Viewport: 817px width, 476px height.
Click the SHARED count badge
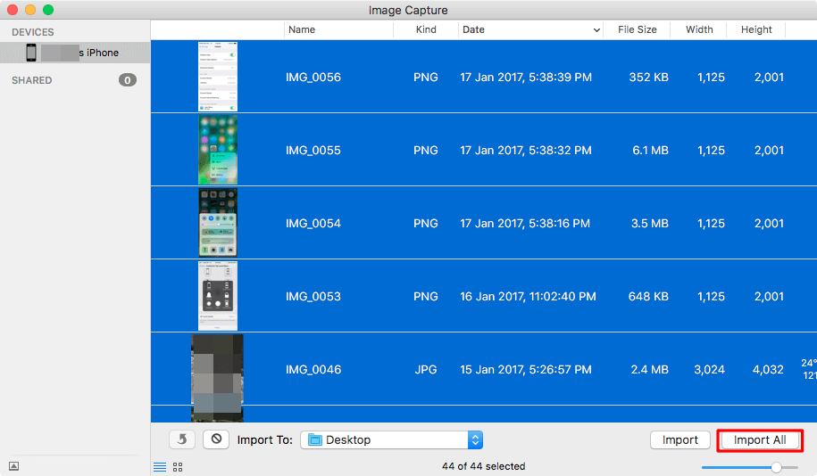click(x=128, y=80)
